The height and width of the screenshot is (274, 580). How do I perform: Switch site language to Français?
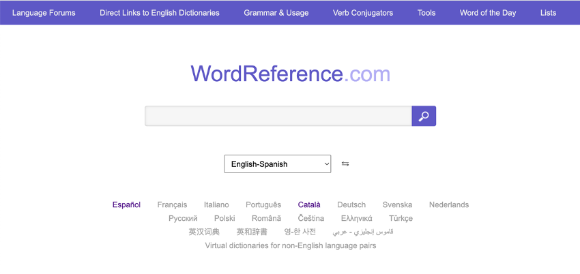(x=172, y=204)
